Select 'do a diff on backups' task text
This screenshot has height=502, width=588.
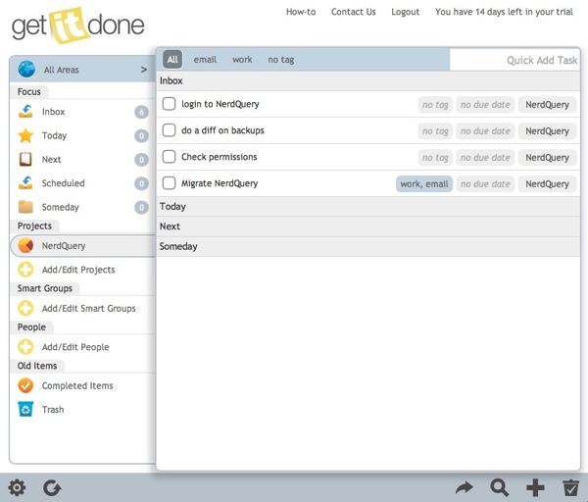[222, 130]
